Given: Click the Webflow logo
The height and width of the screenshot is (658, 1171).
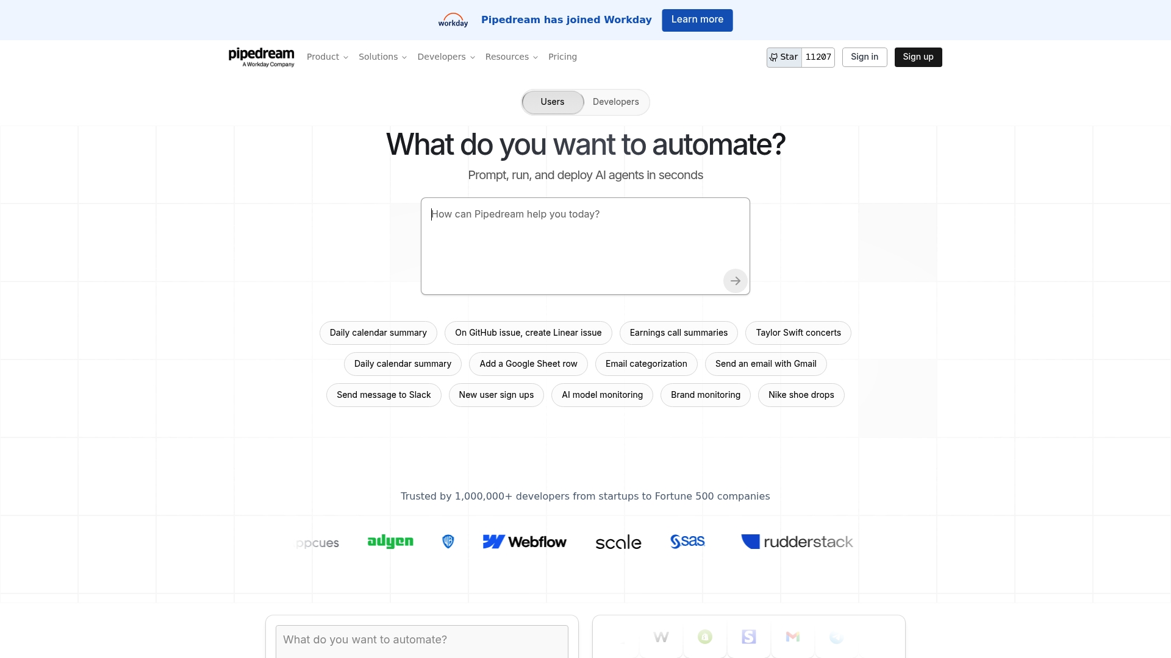Looking at the screenshot, I should tap(525, 542).
